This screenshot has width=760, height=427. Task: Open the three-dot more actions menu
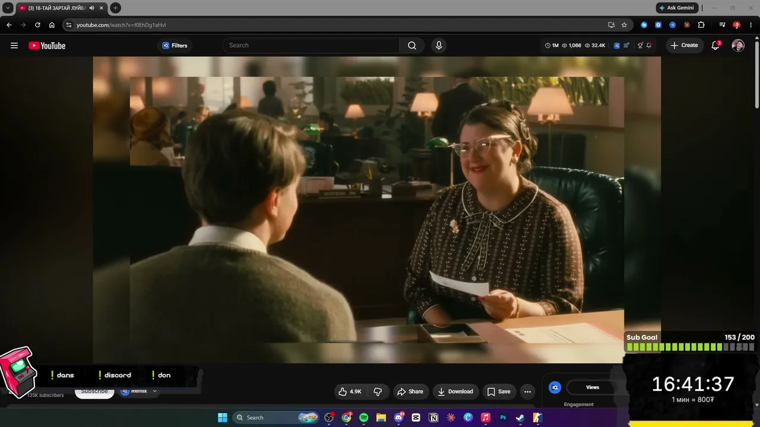point(527,391)
